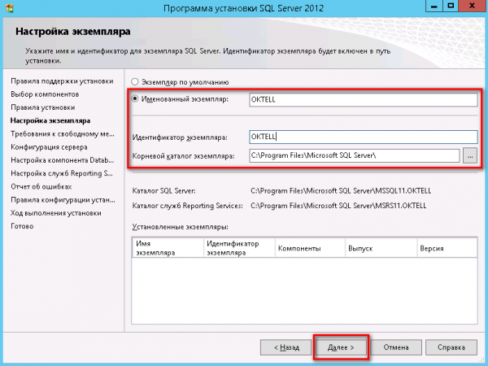Choose the "Именованный экземпляр" radio option
Image resolution: width=488 pixels, height=366 pixels.
point(135,99)
